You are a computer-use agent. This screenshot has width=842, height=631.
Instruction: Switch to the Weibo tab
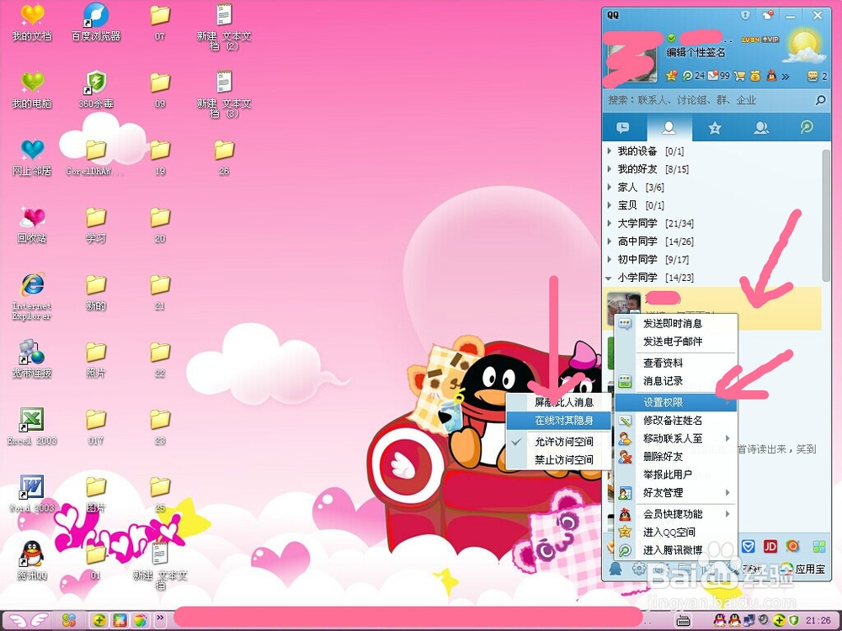pyautogui.click(x=807, y=128)
